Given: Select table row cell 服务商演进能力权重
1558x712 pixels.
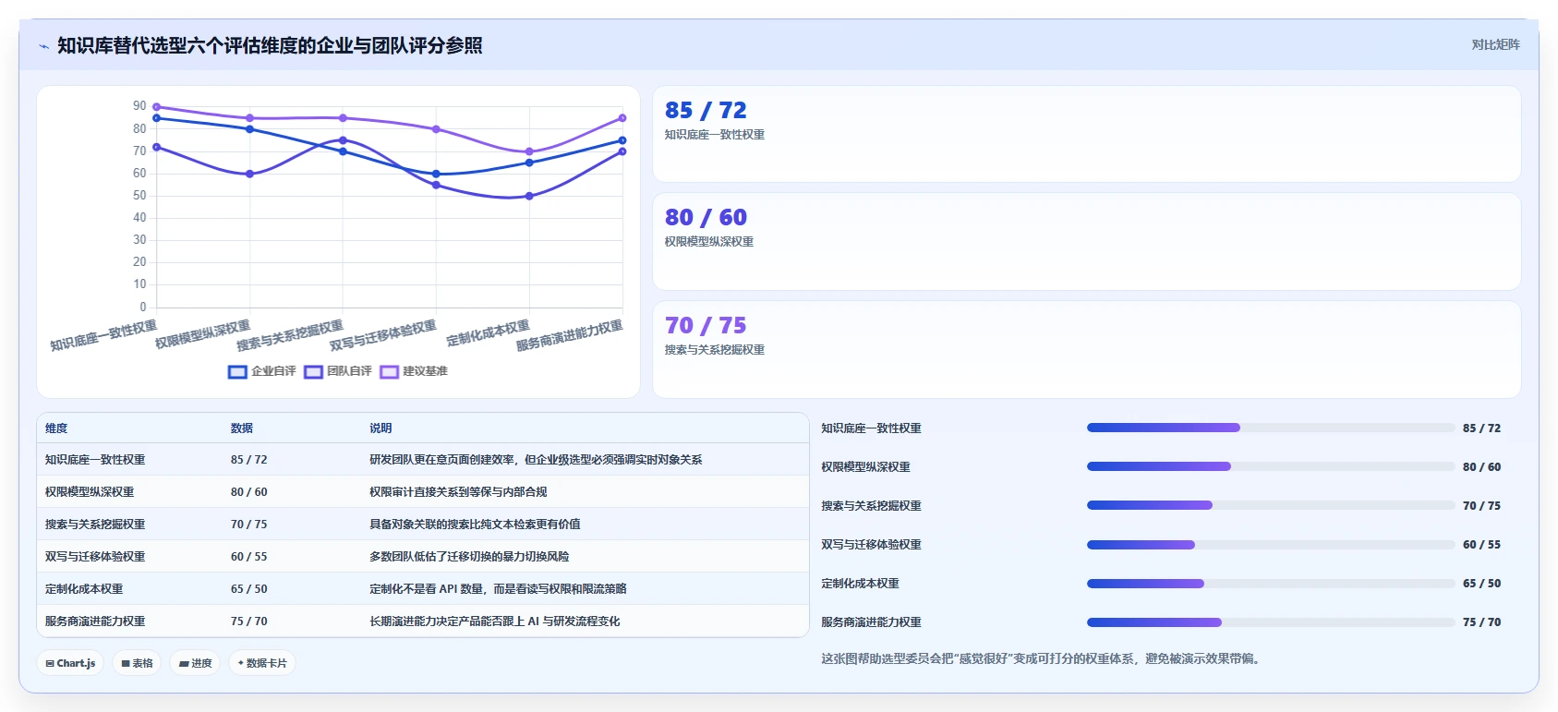Looking at the screenshot, I should (x=95, y=621).
